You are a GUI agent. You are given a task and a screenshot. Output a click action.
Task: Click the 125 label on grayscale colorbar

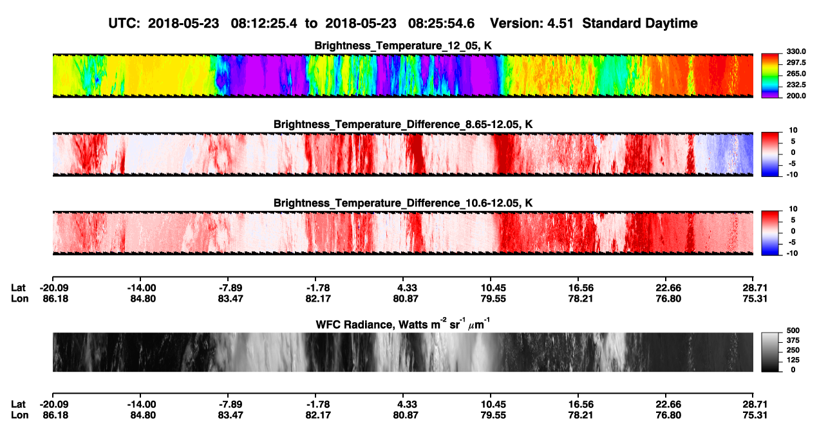(793, 360)
